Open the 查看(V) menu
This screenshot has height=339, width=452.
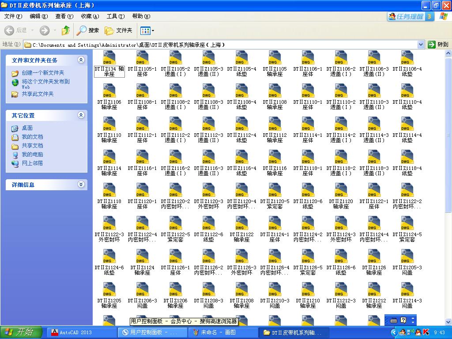64,16
